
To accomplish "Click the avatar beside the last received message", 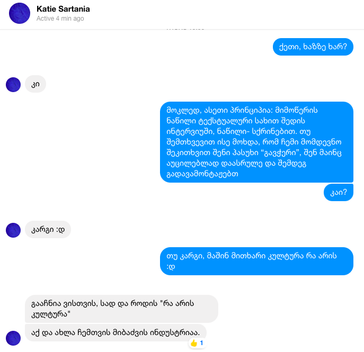I will pos(13,338).
